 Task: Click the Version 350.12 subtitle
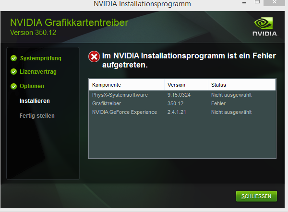(x=33, y=33)
